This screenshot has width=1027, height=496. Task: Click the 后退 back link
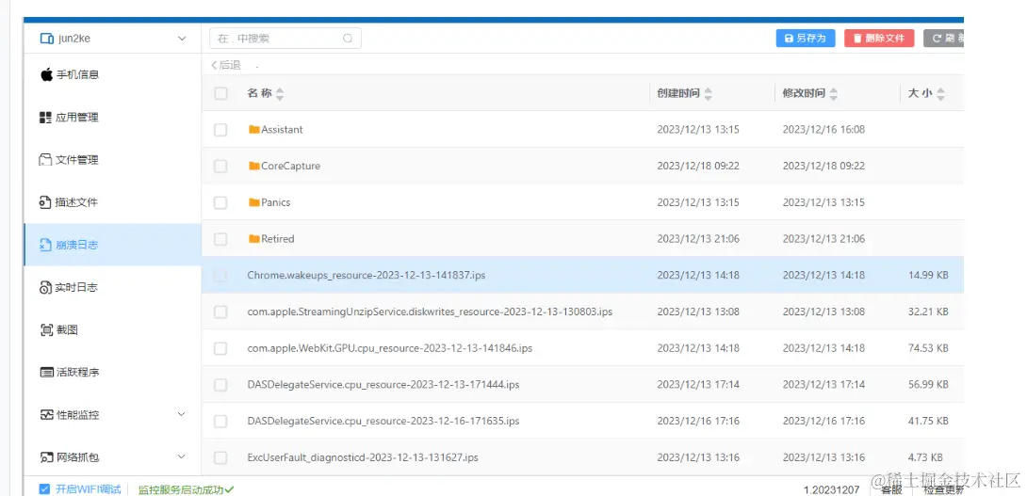(x=226, y=66)
